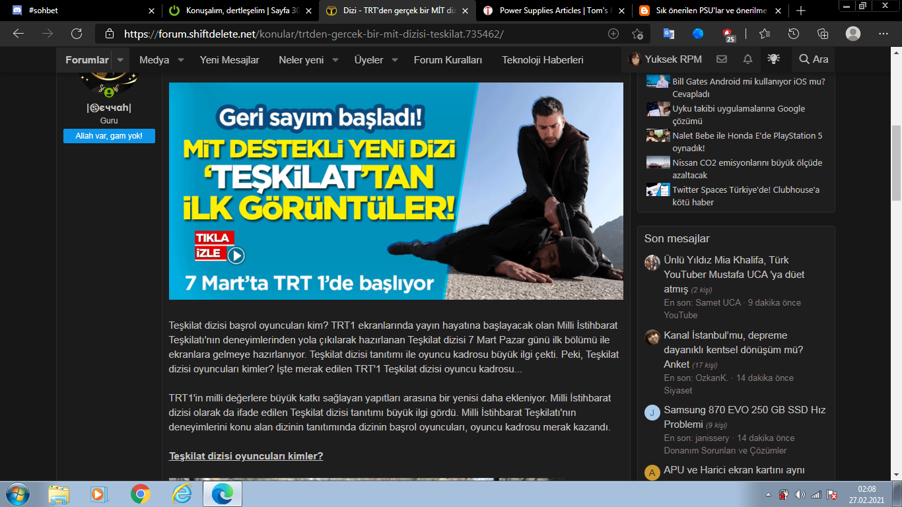
Task: Switch to the #sohbet Discord tab
Action: pos(82,11)
